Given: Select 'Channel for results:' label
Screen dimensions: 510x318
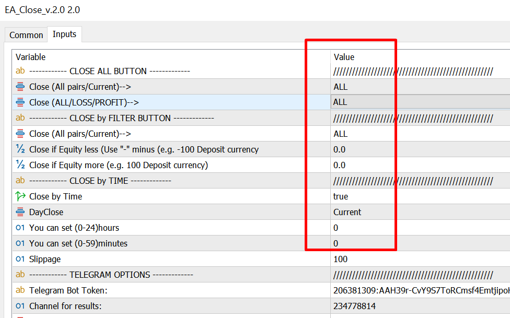Looking at the screenshot, I should 65,306.
